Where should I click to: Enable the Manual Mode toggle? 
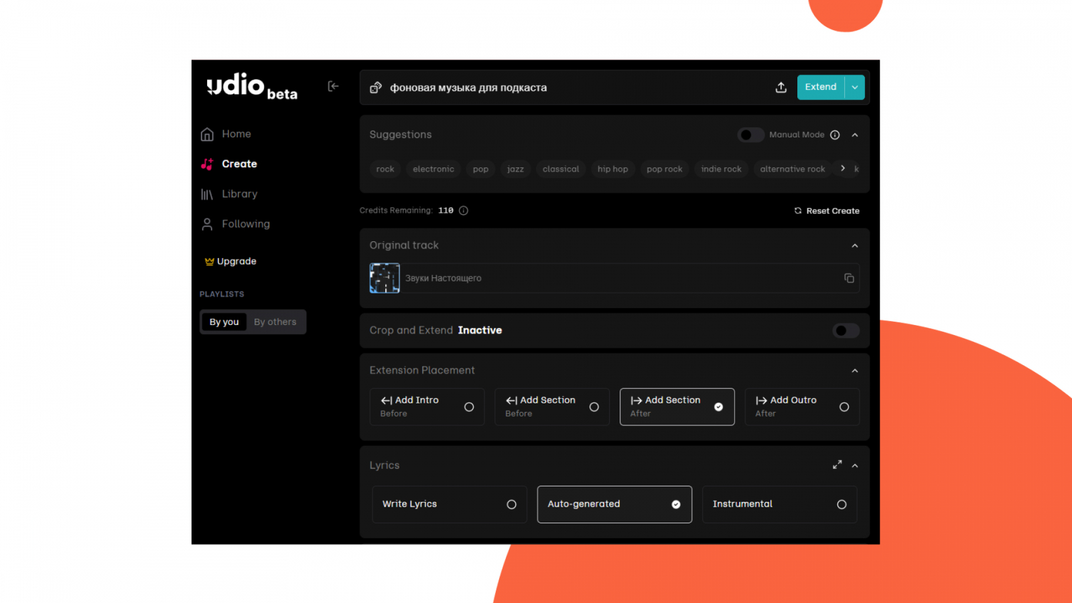(750, 135)
